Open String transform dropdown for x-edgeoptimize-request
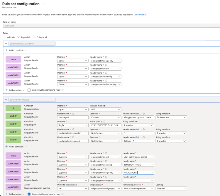This screenshot has height=196, width=220. pyautogui.click(x=171, y=141)
